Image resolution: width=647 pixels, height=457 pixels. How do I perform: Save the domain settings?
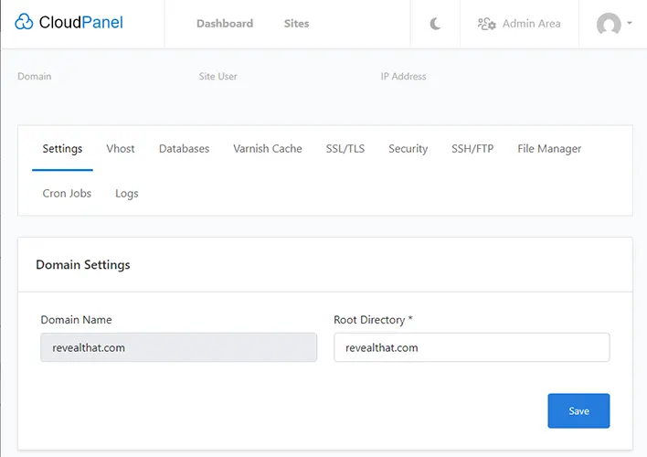click(x=578, y=410)
